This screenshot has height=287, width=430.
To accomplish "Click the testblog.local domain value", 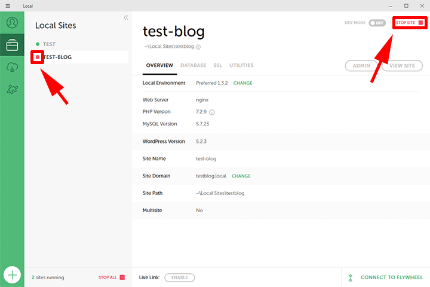I will 211,176.
